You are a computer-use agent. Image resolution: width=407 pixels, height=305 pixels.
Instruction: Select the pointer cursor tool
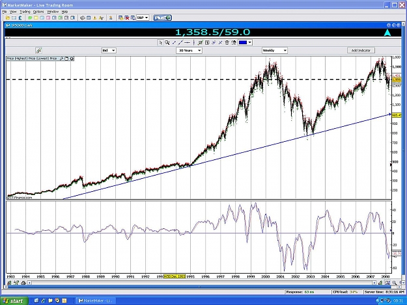tap(160, 42)
